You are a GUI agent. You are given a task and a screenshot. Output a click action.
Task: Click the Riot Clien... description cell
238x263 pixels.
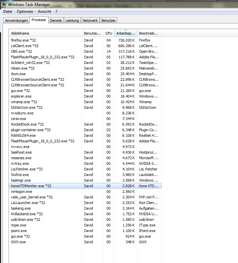148,203
